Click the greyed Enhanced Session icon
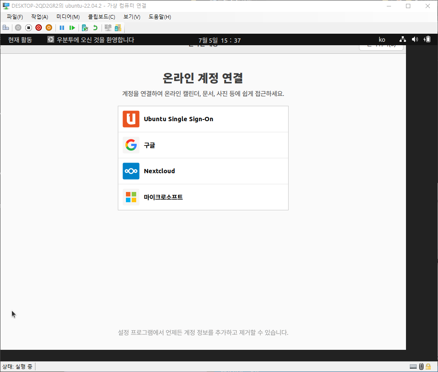The height and width of the screenshot is (372, 438). pos(108,28)
